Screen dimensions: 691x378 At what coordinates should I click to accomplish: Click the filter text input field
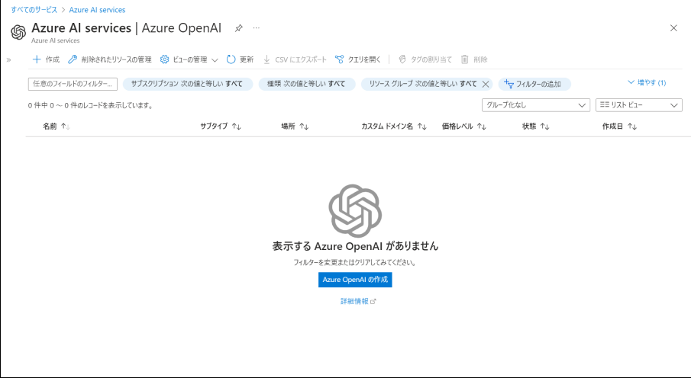point(73,84)
